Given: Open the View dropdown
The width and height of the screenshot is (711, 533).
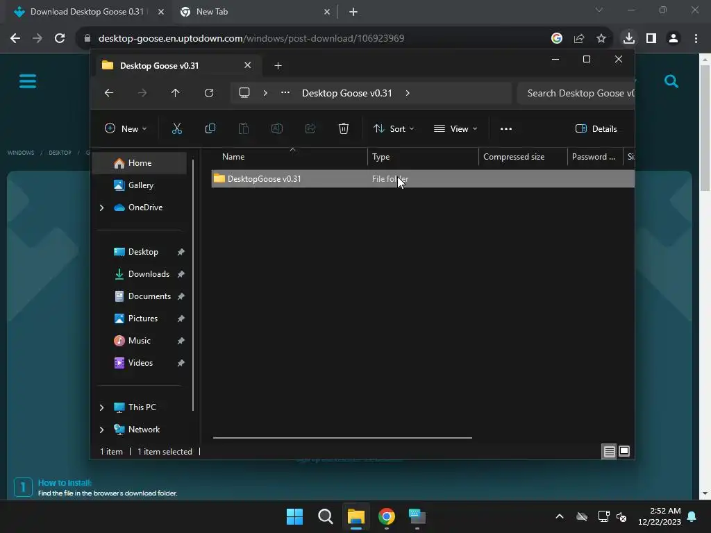Looking at the screenshot, I should (x=455, y=128).
